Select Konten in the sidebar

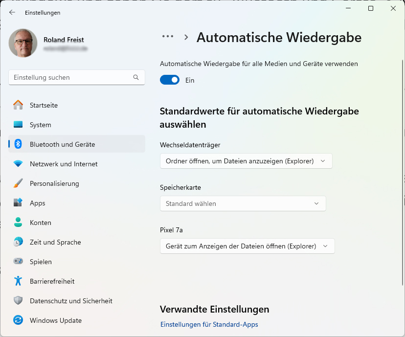click(41, 223)
